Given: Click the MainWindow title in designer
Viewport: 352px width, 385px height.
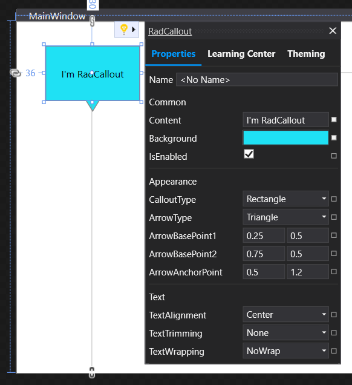Looking at the screenshot, I should point(57,16).
